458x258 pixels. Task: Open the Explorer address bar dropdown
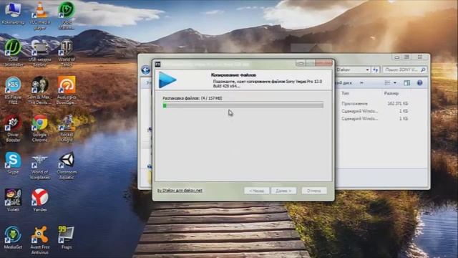pos(367,70)
